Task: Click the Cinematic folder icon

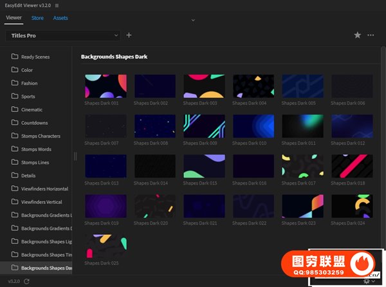Action: tap(14, 109)
